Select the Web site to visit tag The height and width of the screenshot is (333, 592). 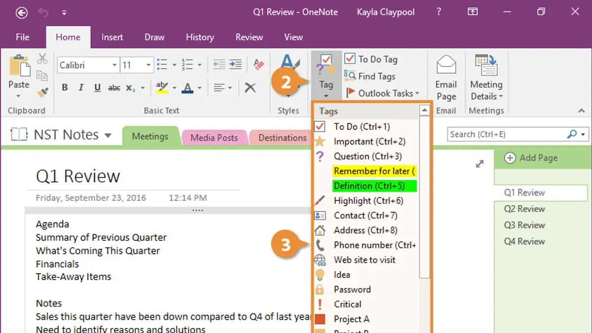[366, 260]
